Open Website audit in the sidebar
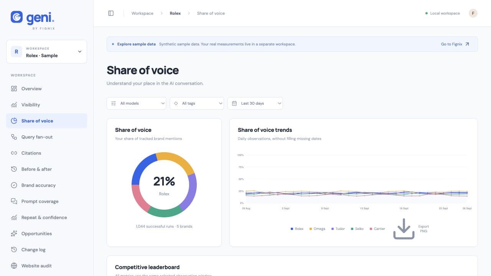The image size is (491, 276). coord(46,266)
